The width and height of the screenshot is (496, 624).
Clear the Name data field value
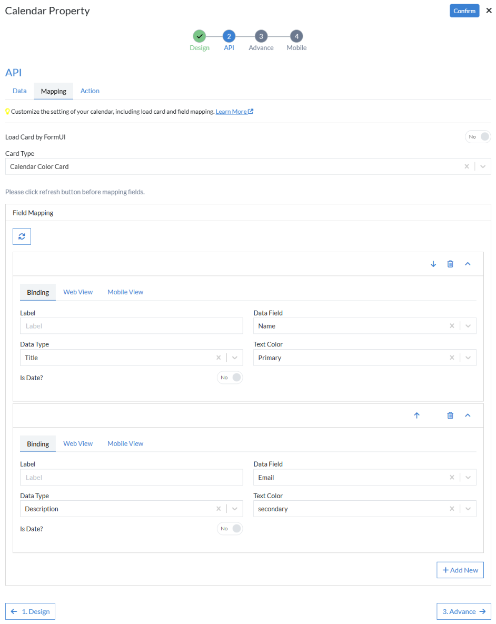(x=452, y=326)
